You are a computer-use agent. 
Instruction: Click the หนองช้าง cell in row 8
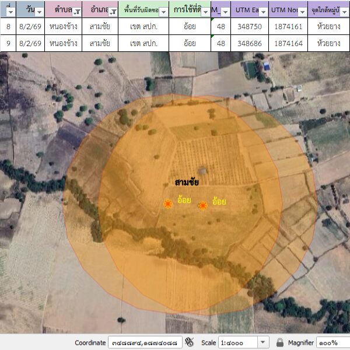64,27
